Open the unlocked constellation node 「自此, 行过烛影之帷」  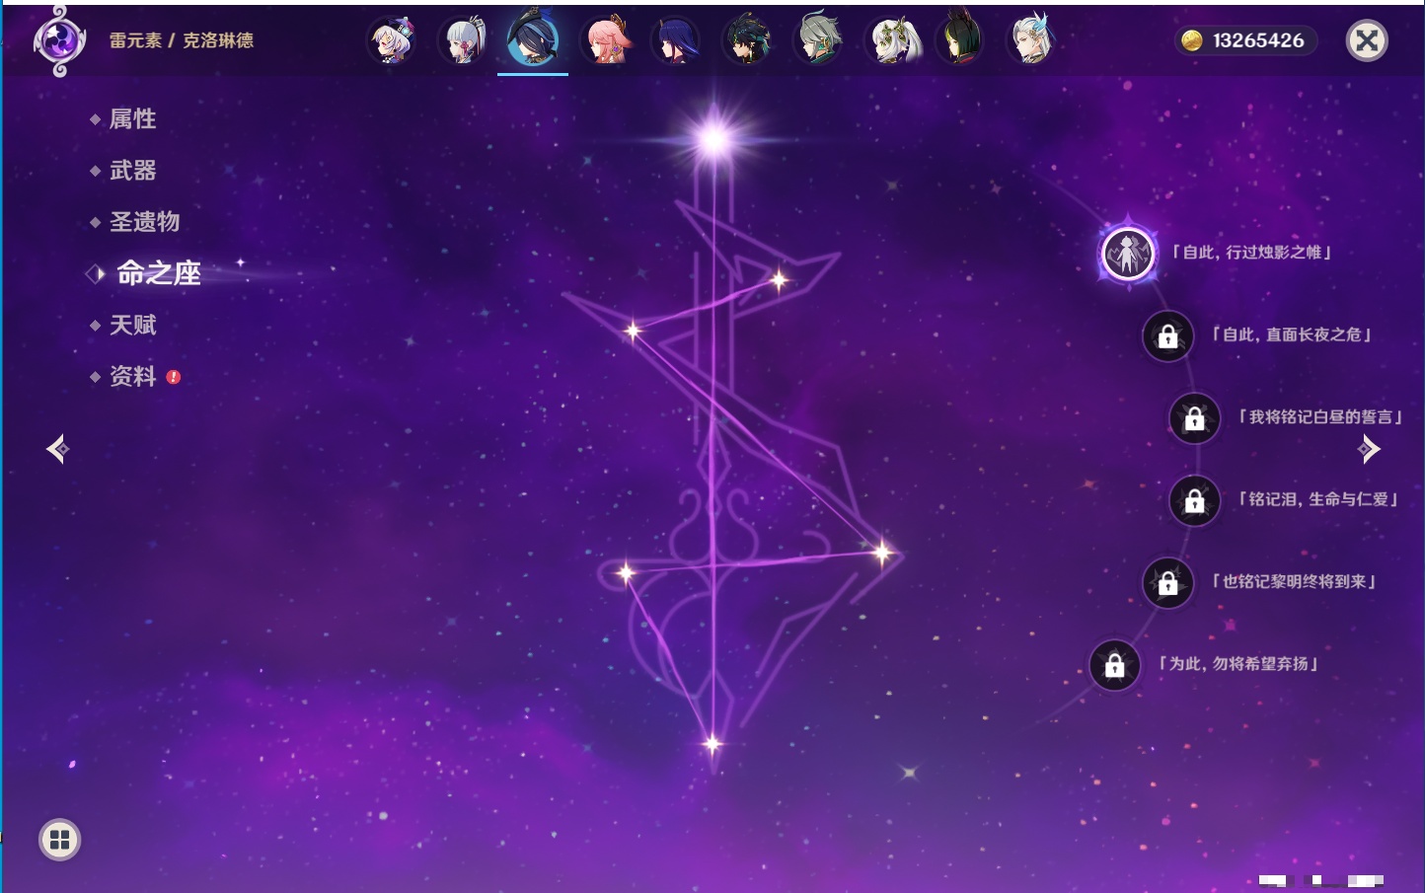(x=1128, y=254)
